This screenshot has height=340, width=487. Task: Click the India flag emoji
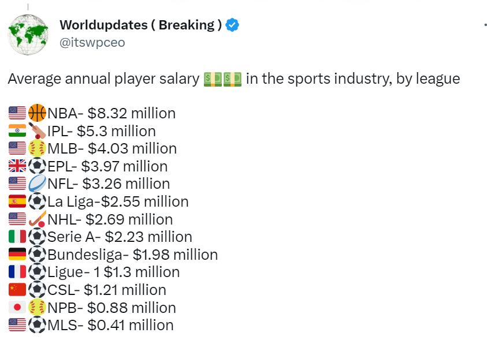point(17,130)
